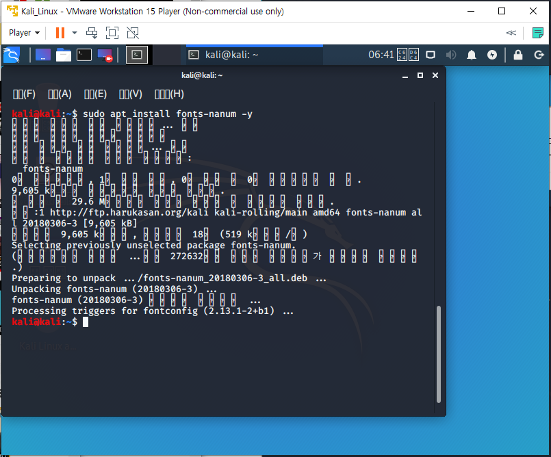Open the terminal menu labeled (A)
Viewport: 551px width, 457px height.
coord(60,94)
